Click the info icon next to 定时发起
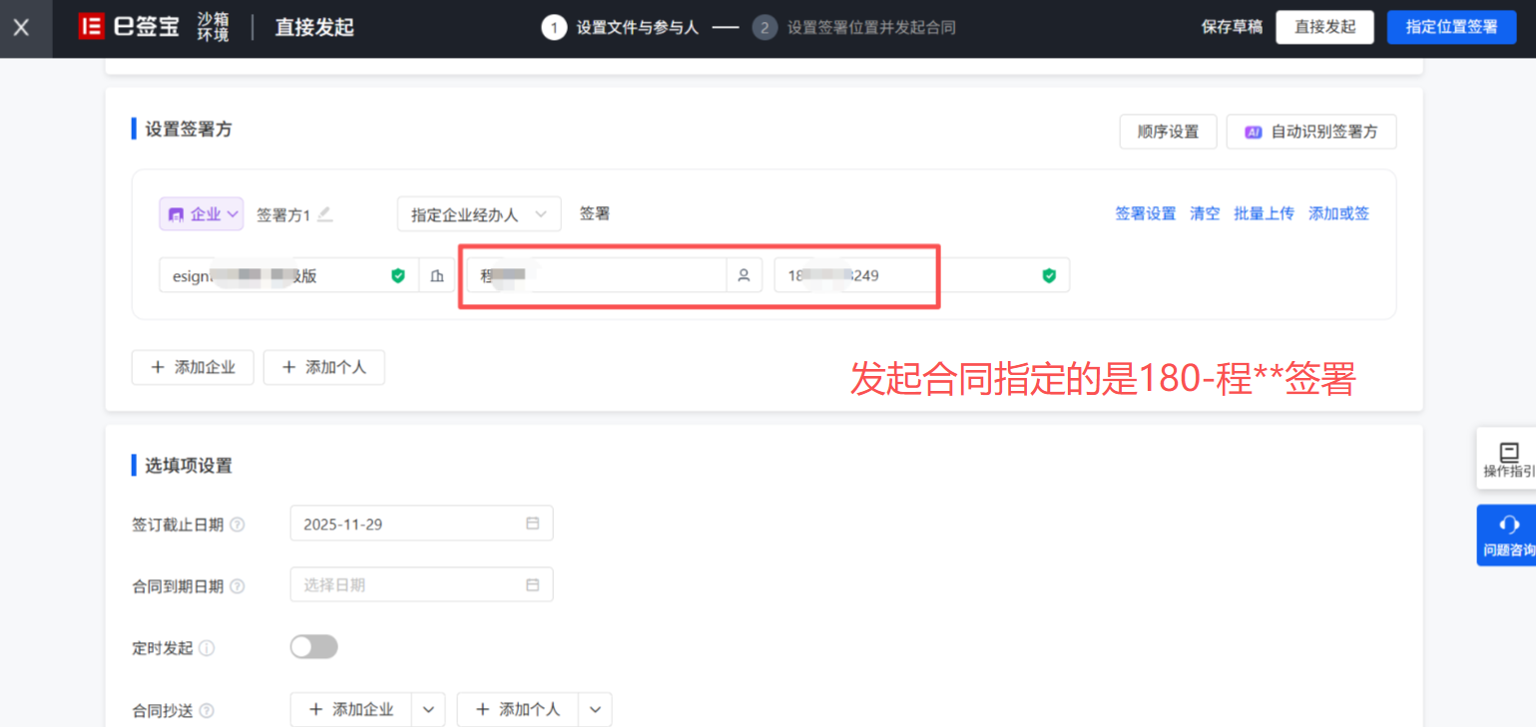Image resolution: width=1536 pixels, height=727 pixels. point(207,648)
